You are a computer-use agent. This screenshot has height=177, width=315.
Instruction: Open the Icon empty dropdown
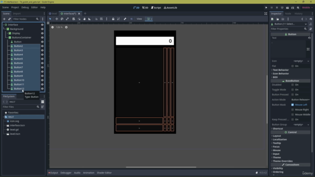(301, 61)
